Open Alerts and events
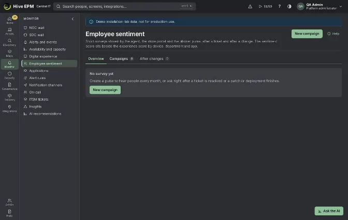The image size is (348, 220). [x=49, y=42]
